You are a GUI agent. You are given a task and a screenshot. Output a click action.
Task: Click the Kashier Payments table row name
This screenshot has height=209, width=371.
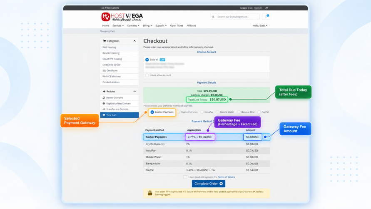pyautogui.click(x=156, y=137)
